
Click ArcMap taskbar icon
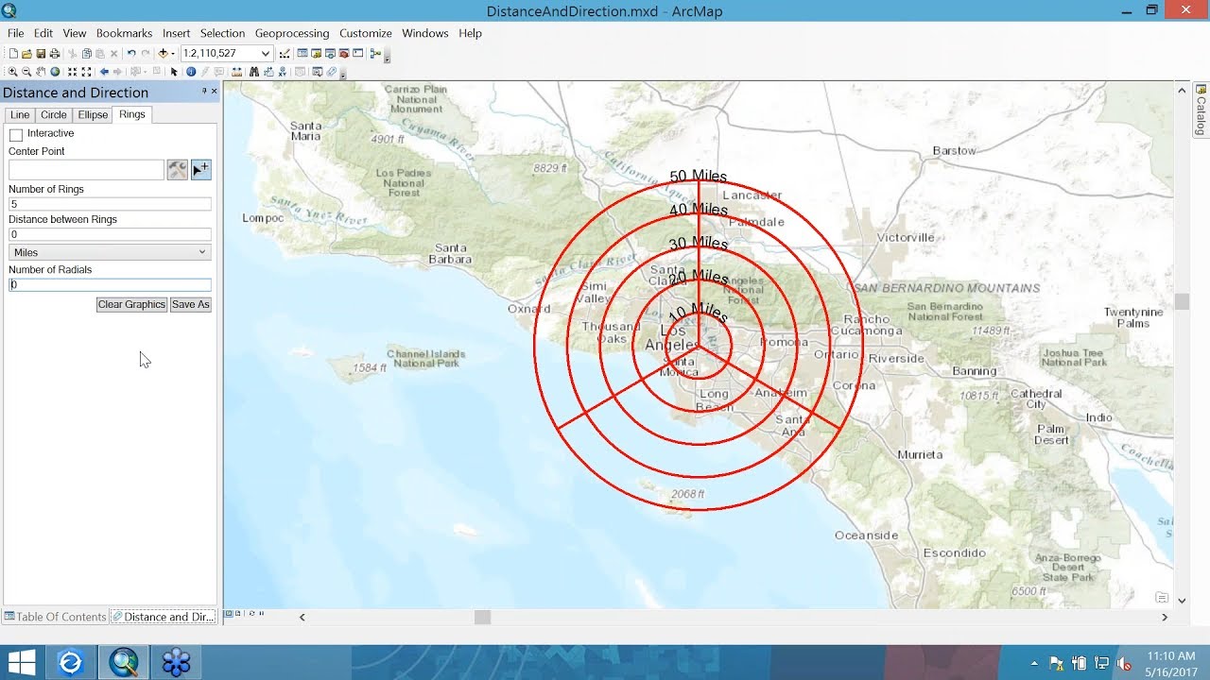pos(124,662)
